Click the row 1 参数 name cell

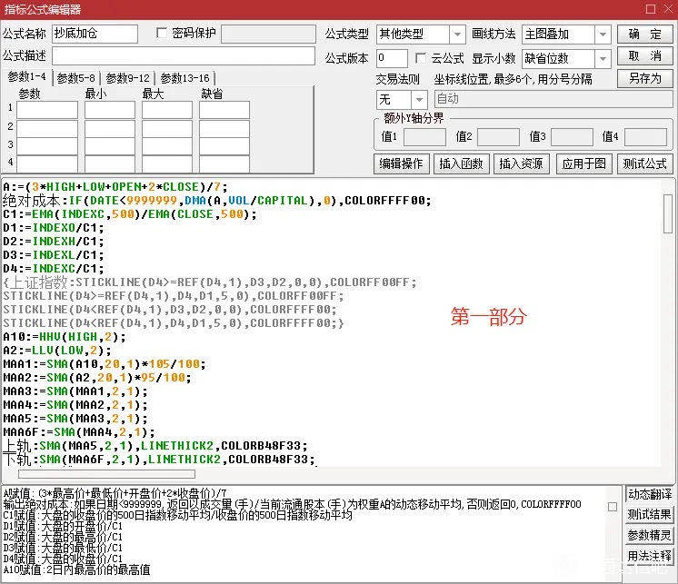(47, 110)
